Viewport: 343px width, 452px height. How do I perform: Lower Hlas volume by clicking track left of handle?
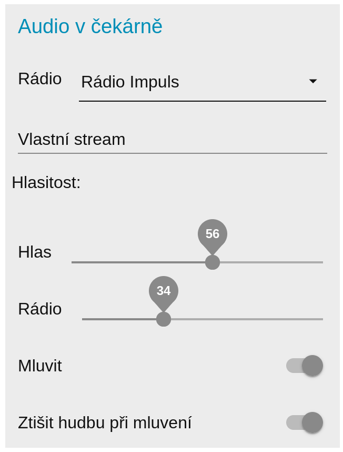tap(137, 262)
